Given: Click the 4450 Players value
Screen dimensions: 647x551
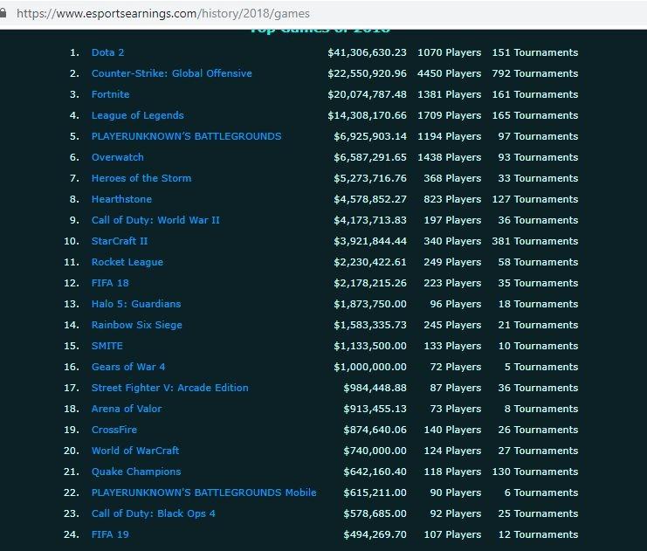Looking at the screenshot, I should pyautogui.click(x=450, y=73).
